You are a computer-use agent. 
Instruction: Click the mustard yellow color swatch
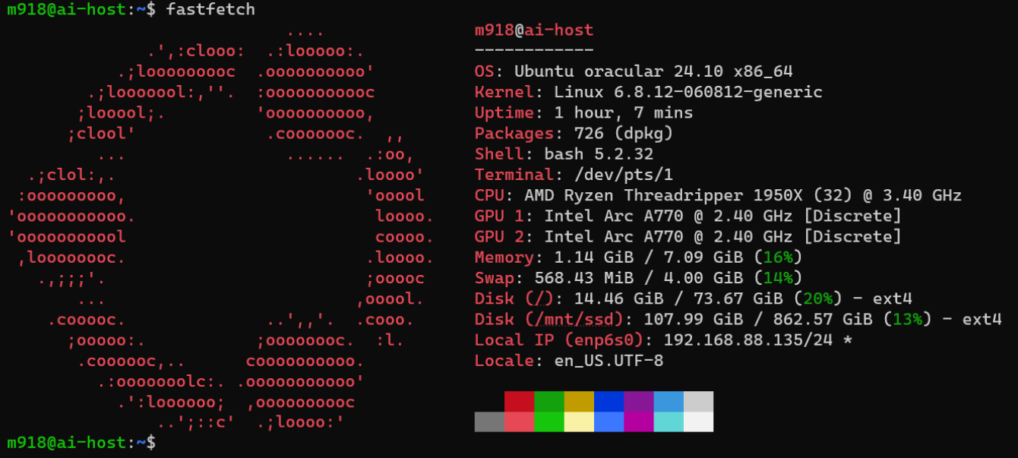579,401
